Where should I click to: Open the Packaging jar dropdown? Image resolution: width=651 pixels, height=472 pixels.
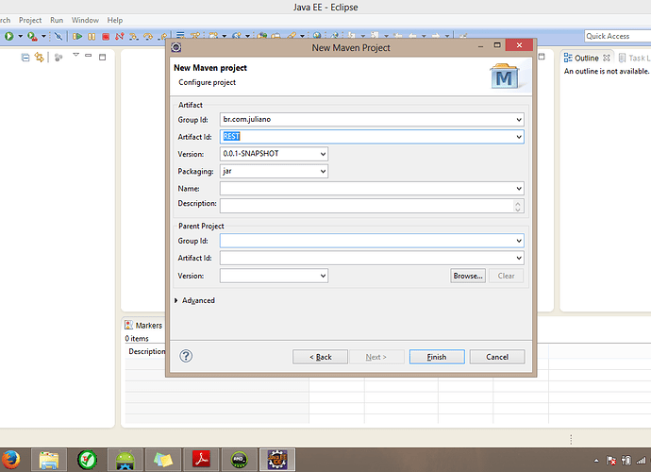click(x=323, y=171)
